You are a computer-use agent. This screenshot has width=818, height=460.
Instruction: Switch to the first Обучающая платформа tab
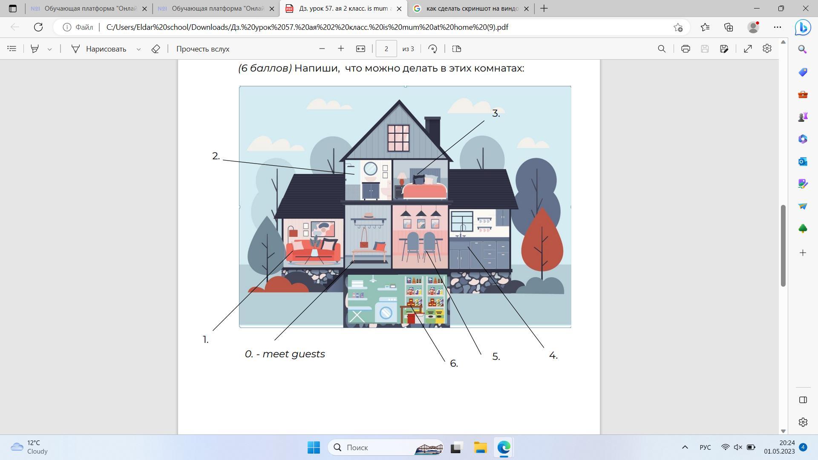(85, 9)
